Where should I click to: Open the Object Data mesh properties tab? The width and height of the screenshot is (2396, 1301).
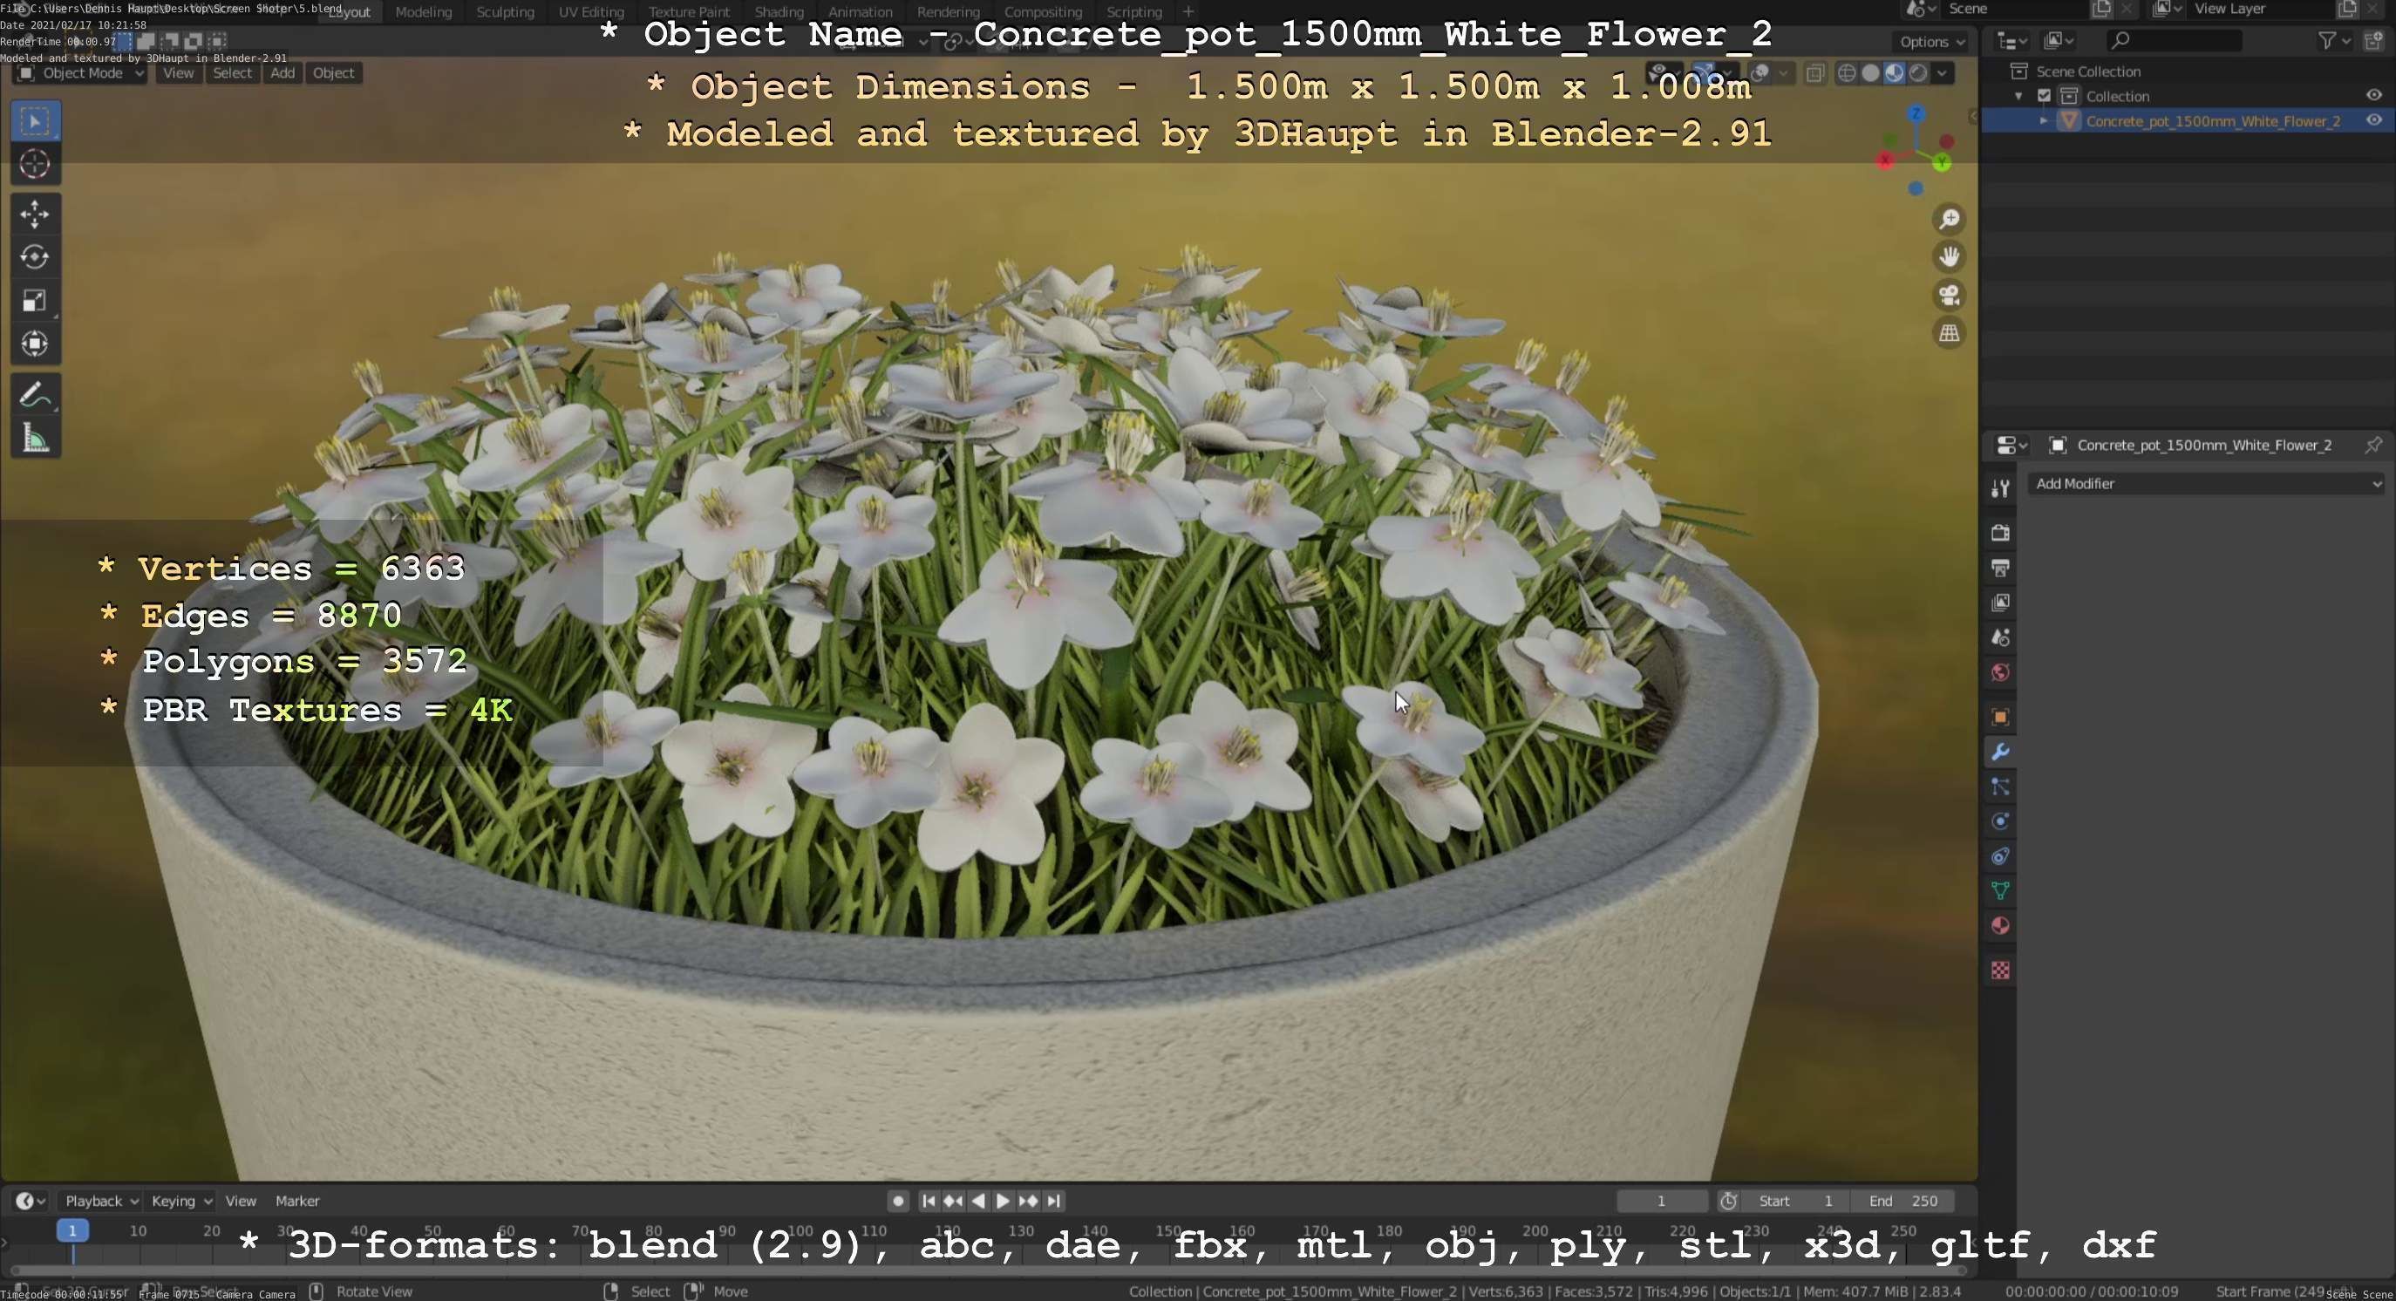[x=2000, y=891]
